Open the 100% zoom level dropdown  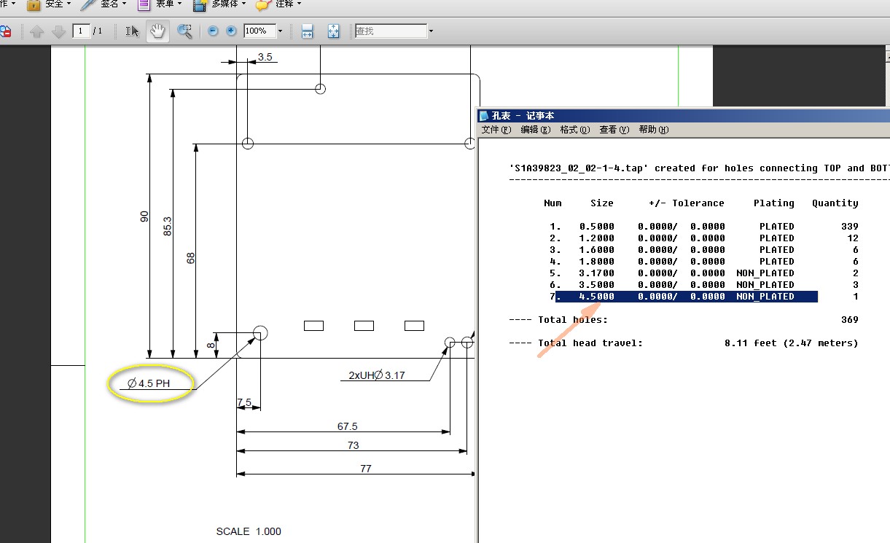click(x=280, y=31)
